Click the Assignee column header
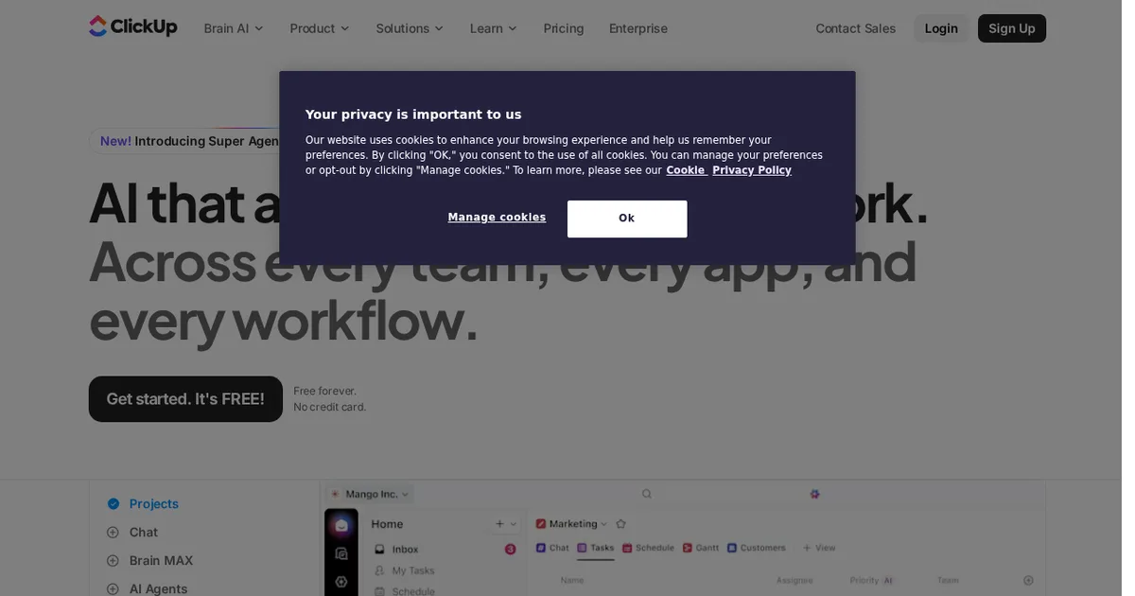The width and height of the screenshot is (1135, 596). click(x=794, y=580)
